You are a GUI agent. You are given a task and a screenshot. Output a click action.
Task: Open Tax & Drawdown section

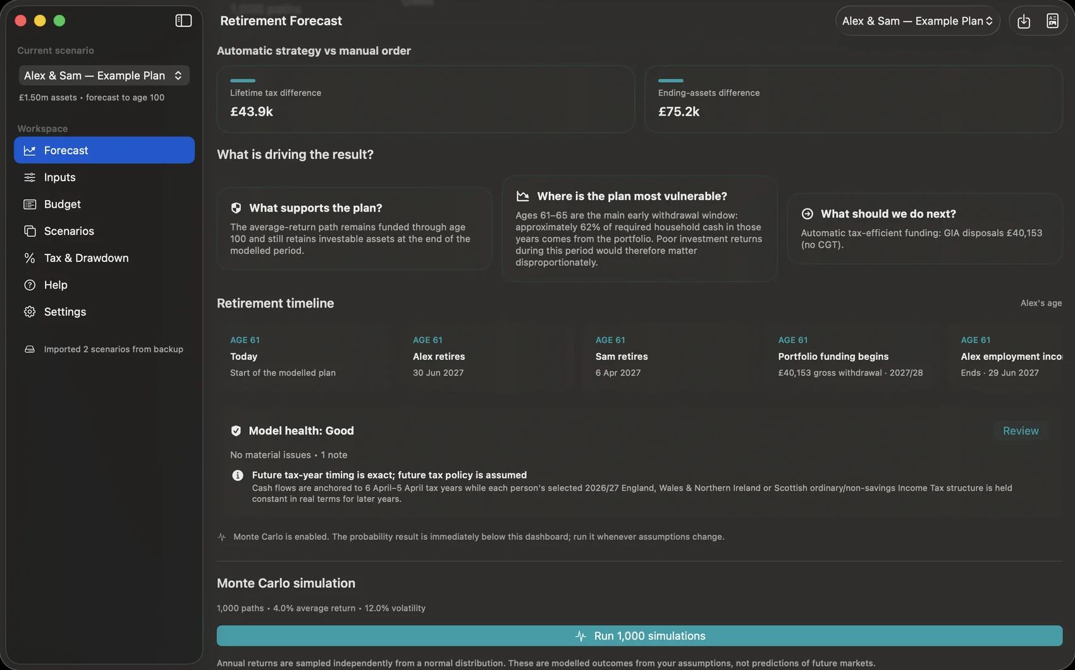tap(104, 258)
